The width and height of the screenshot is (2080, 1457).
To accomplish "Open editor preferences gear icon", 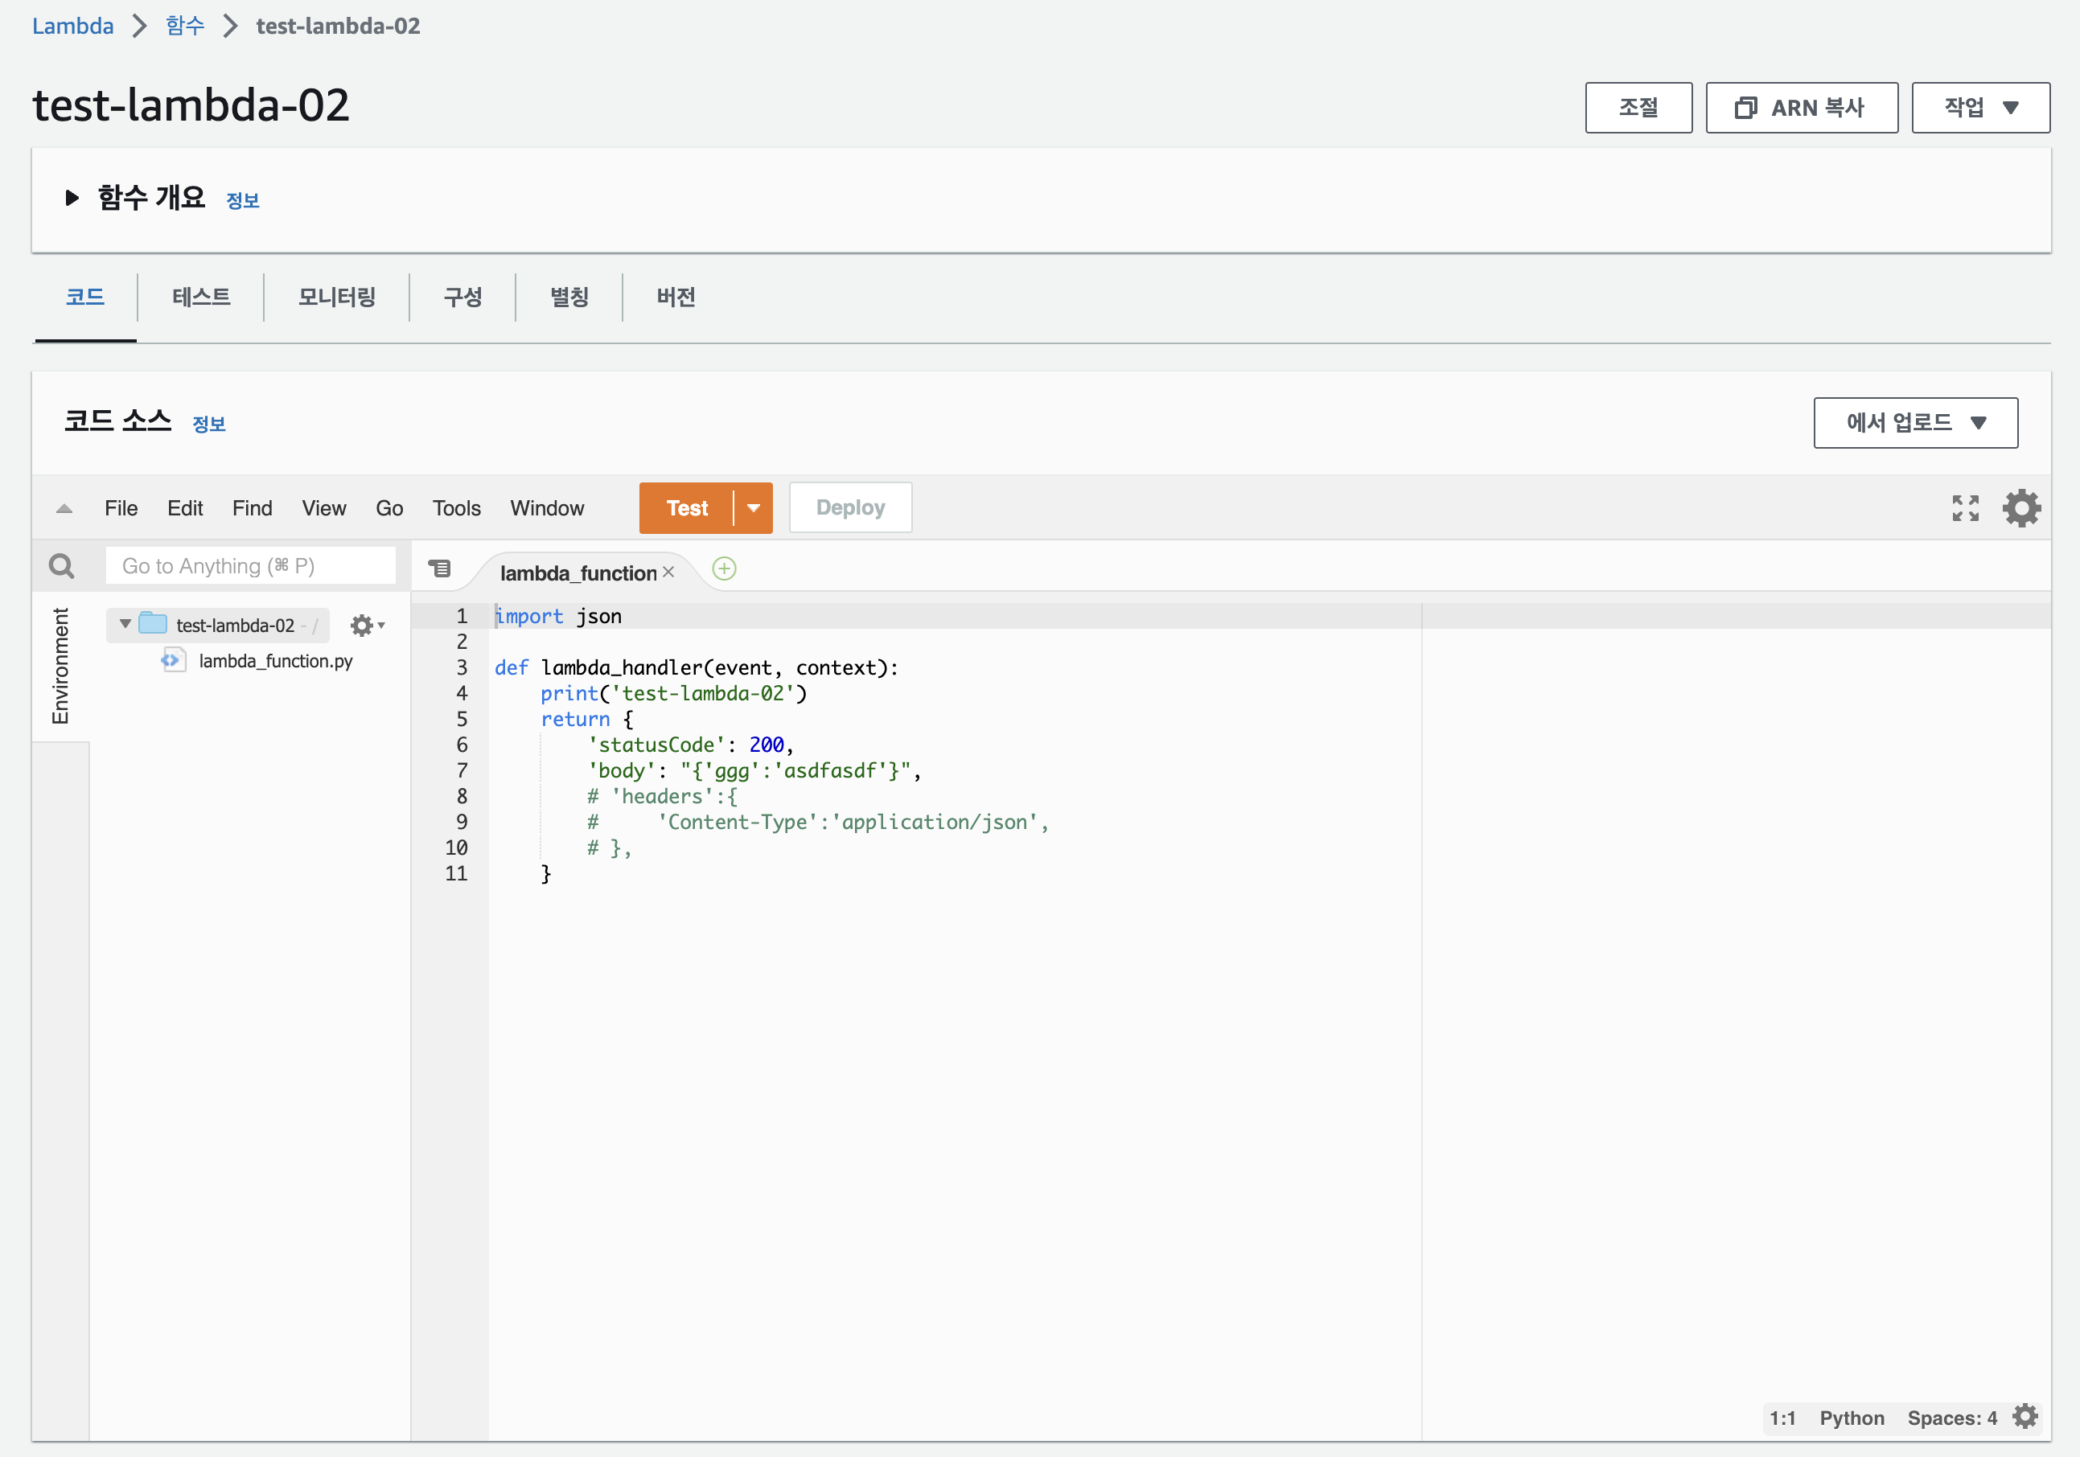I will (2021, 508).
